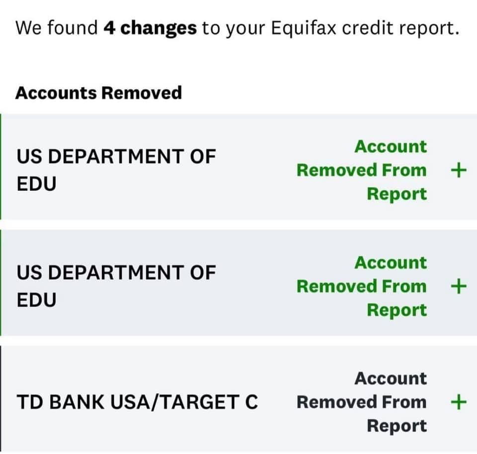Expand the TD Bank USA/Target C entry

(458, 401)
